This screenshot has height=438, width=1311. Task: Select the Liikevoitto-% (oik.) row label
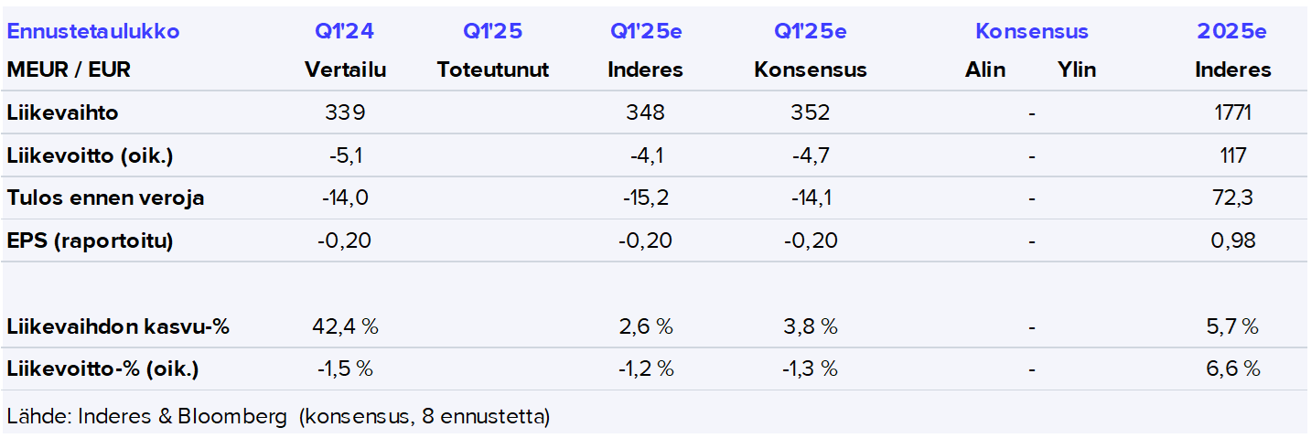pos(102,369)
